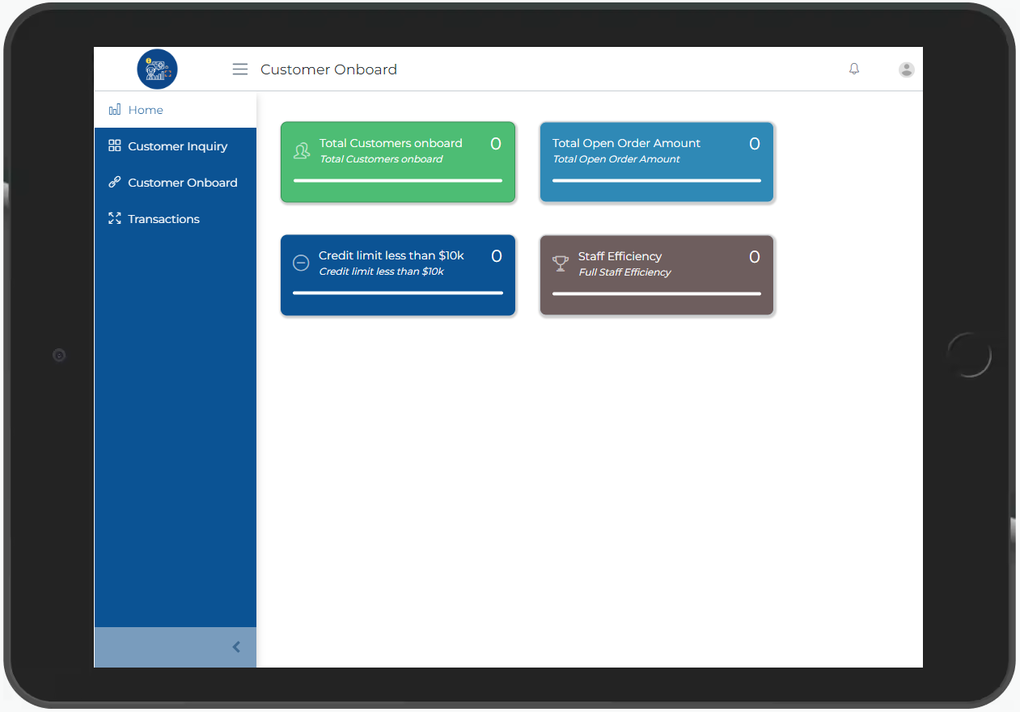Screen dimensions: 1020x712
Task: Click the Full Staff Efficiency subtitle
Action: pos(624,272)
